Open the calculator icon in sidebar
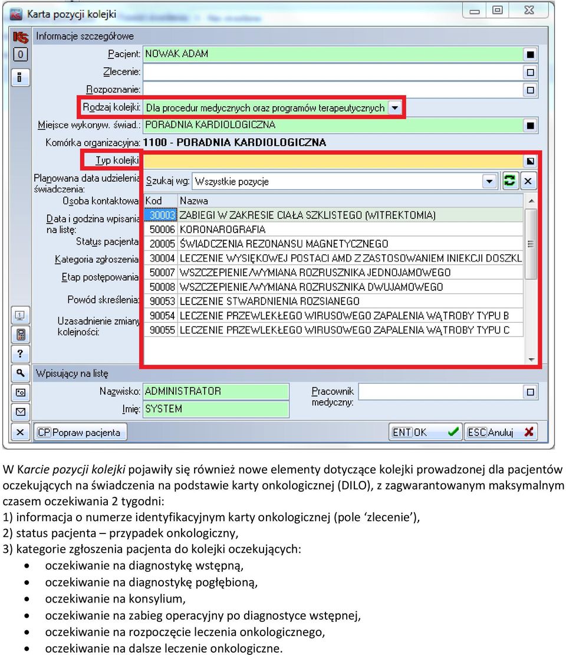The height and width of the screenshot is (655, 566). (x=20, y=335)
